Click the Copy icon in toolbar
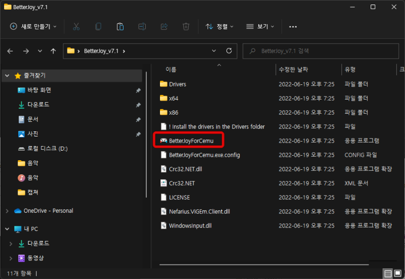This screenshot has width=405, height=279. coord(98,27)
